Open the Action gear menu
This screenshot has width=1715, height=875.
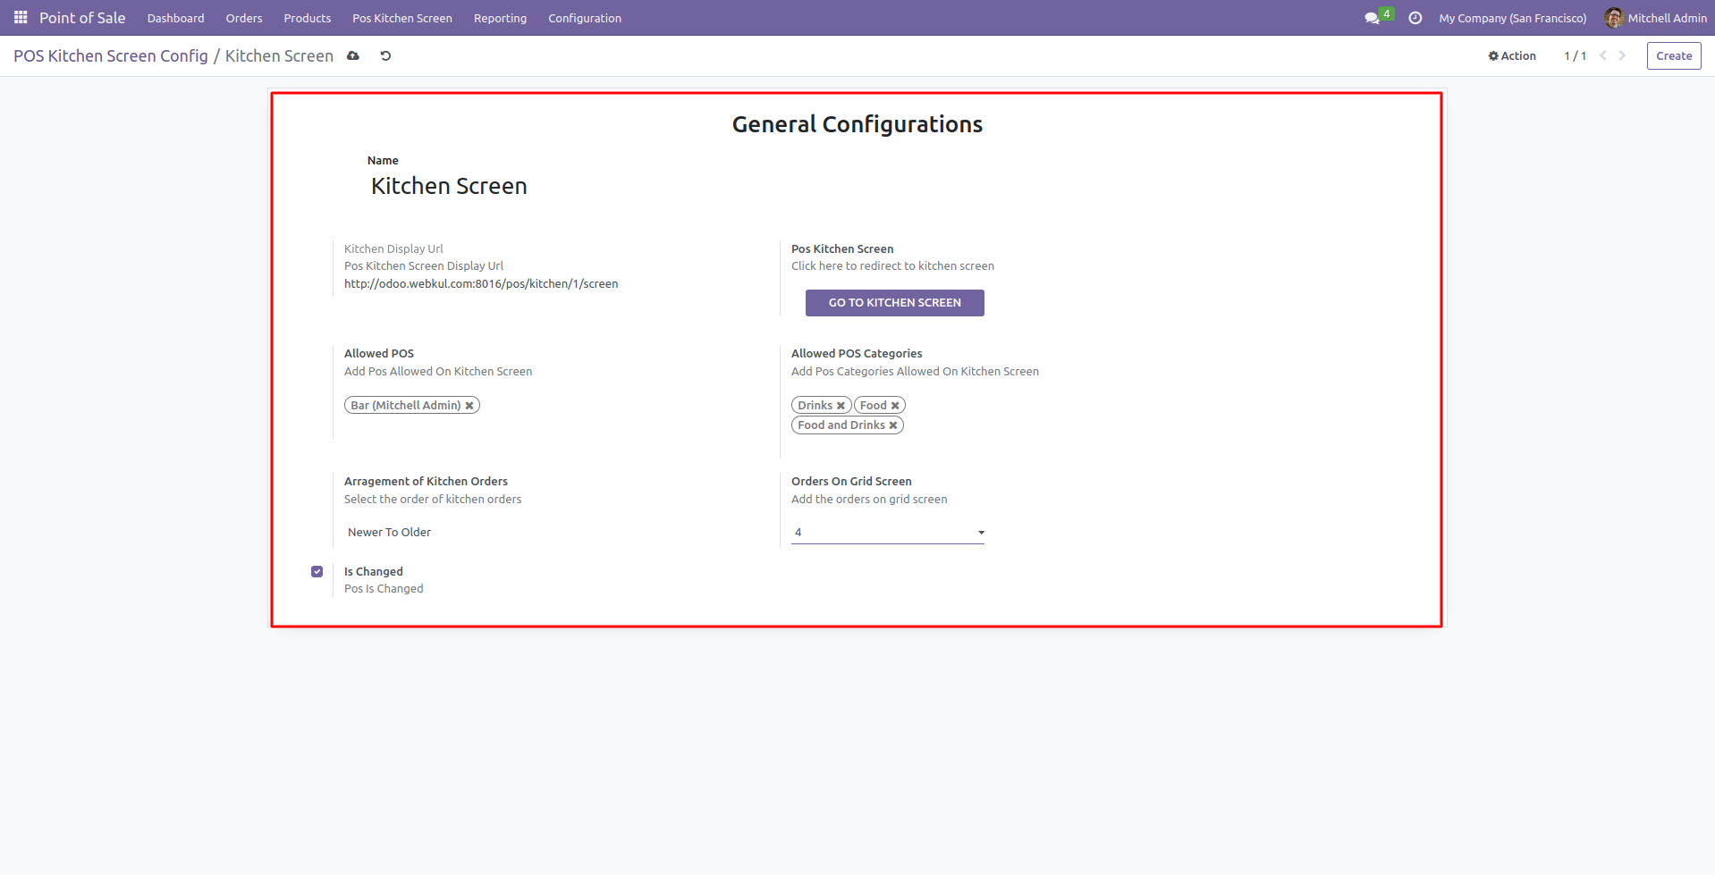pyautogui.click(x=1512, y=55)
